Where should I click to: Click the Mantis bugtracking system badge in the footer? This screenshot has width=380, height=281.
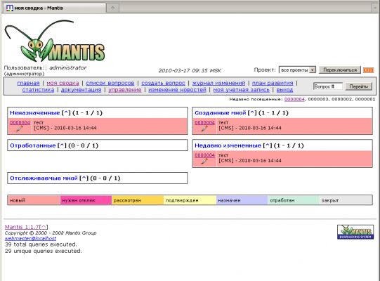[355, 232]
